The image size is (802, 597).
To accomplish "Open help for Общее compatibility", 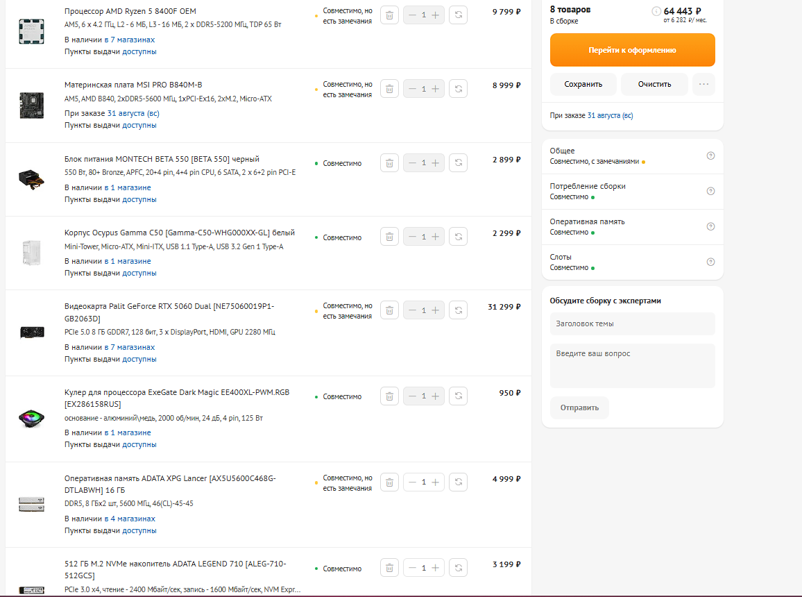I will pyautogui.click(x=710, y=156).
